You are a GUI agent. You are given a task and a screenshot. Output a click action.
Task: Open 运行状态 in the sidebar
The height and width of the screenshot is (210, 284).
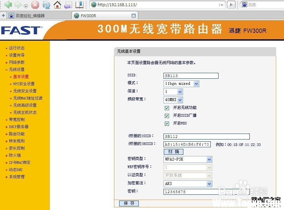(17, 48)
